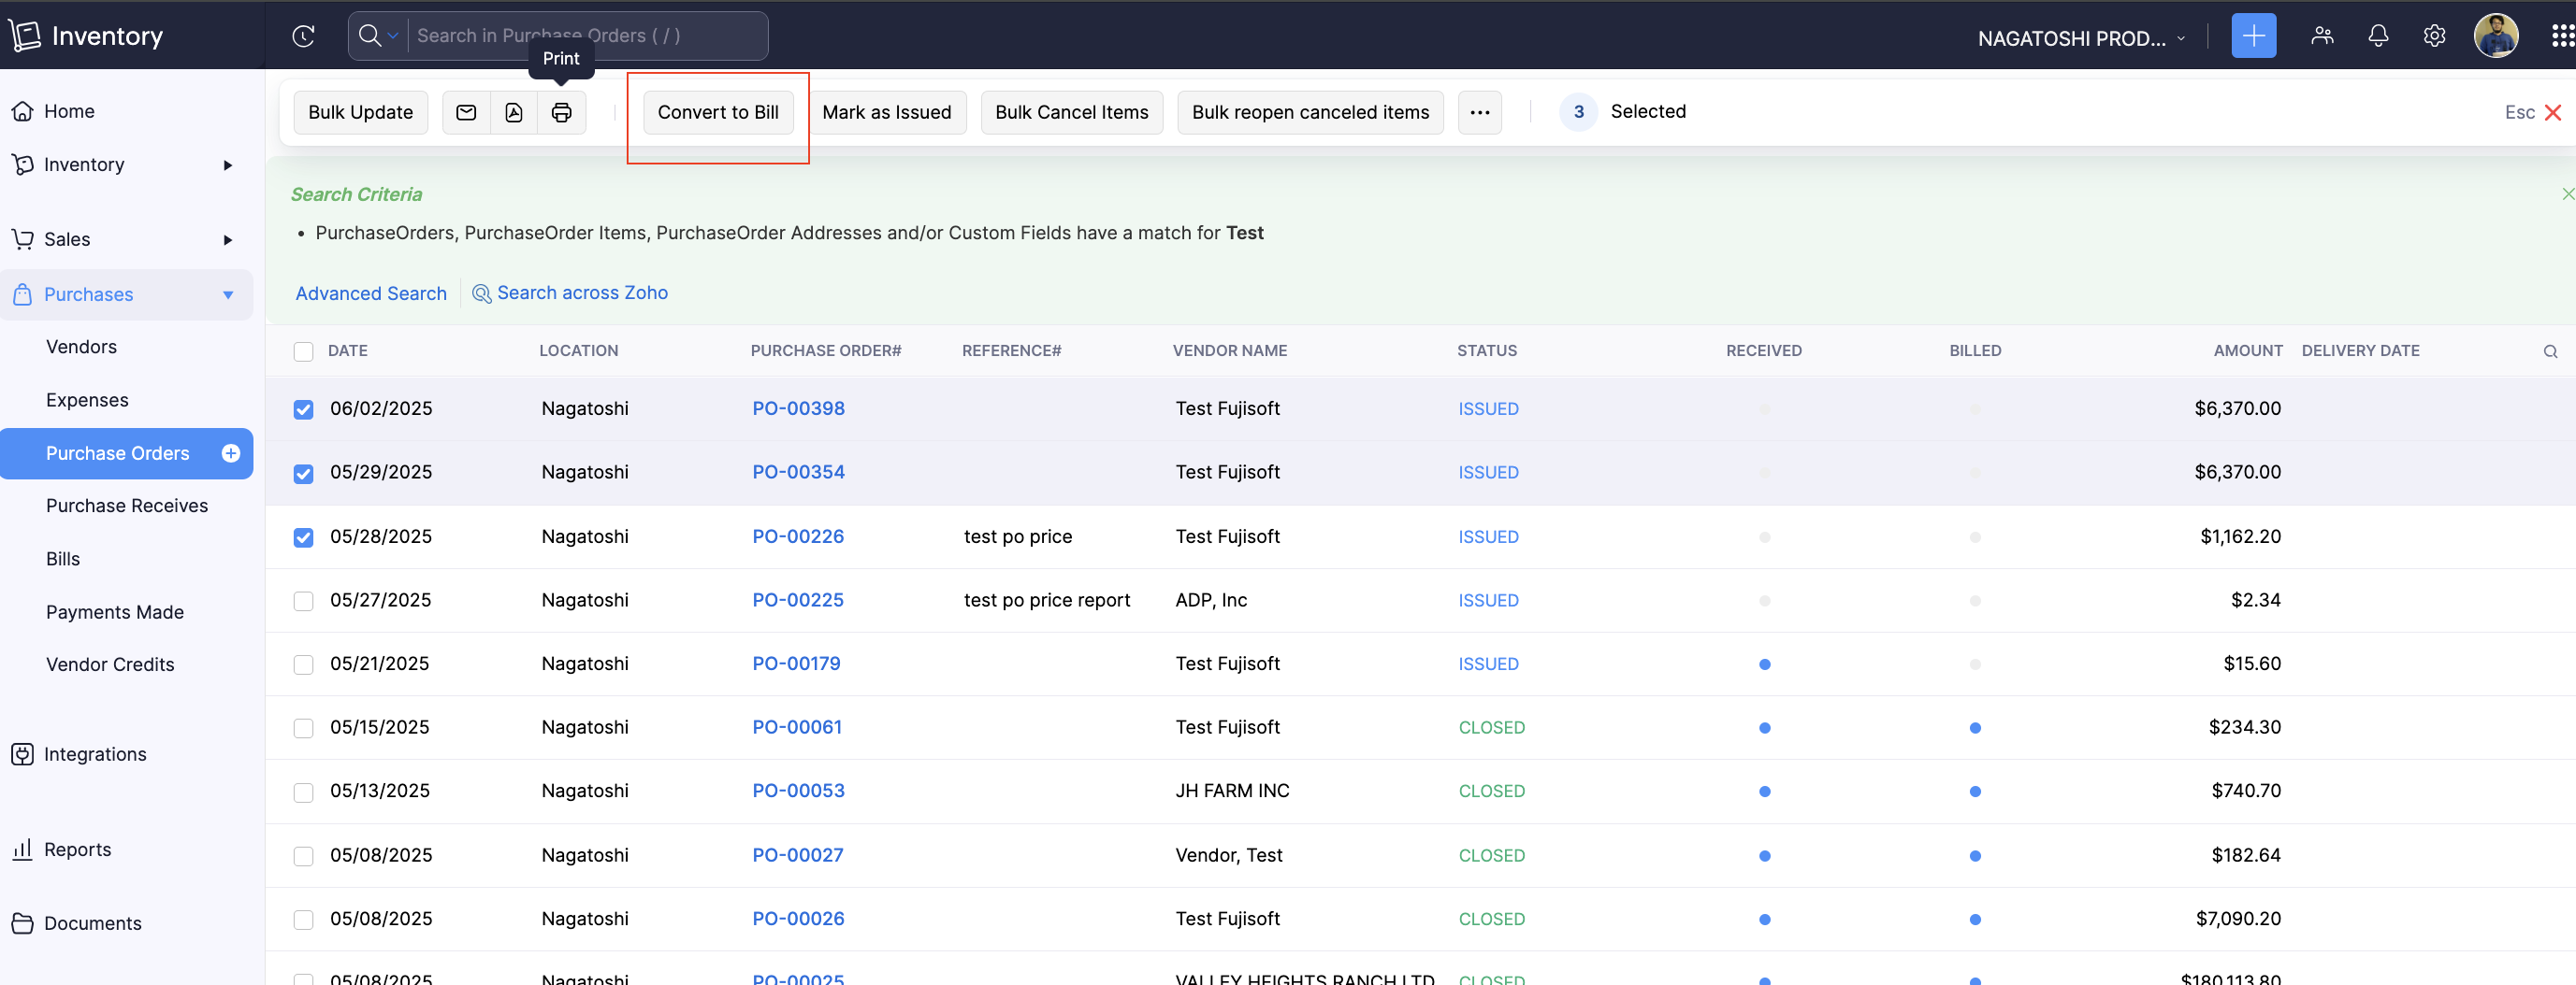Check the PO-00061 row checkbox

coord(303,728)
